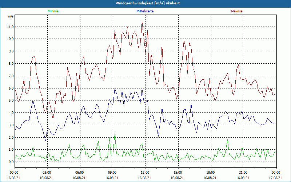The width and height of the screenshot is (291, 182).
Task: Click the 3,0 y-axis value
Action: tap(11, 125)
